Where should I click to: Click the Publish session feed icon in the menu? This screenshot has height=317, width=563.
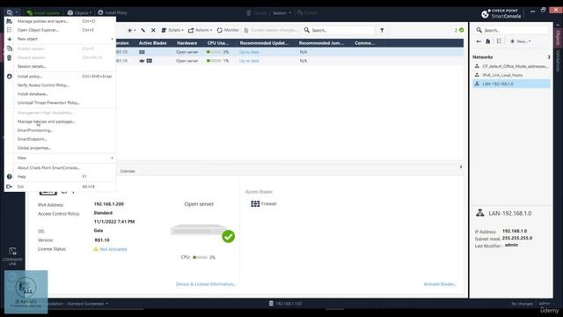(10, 48)
